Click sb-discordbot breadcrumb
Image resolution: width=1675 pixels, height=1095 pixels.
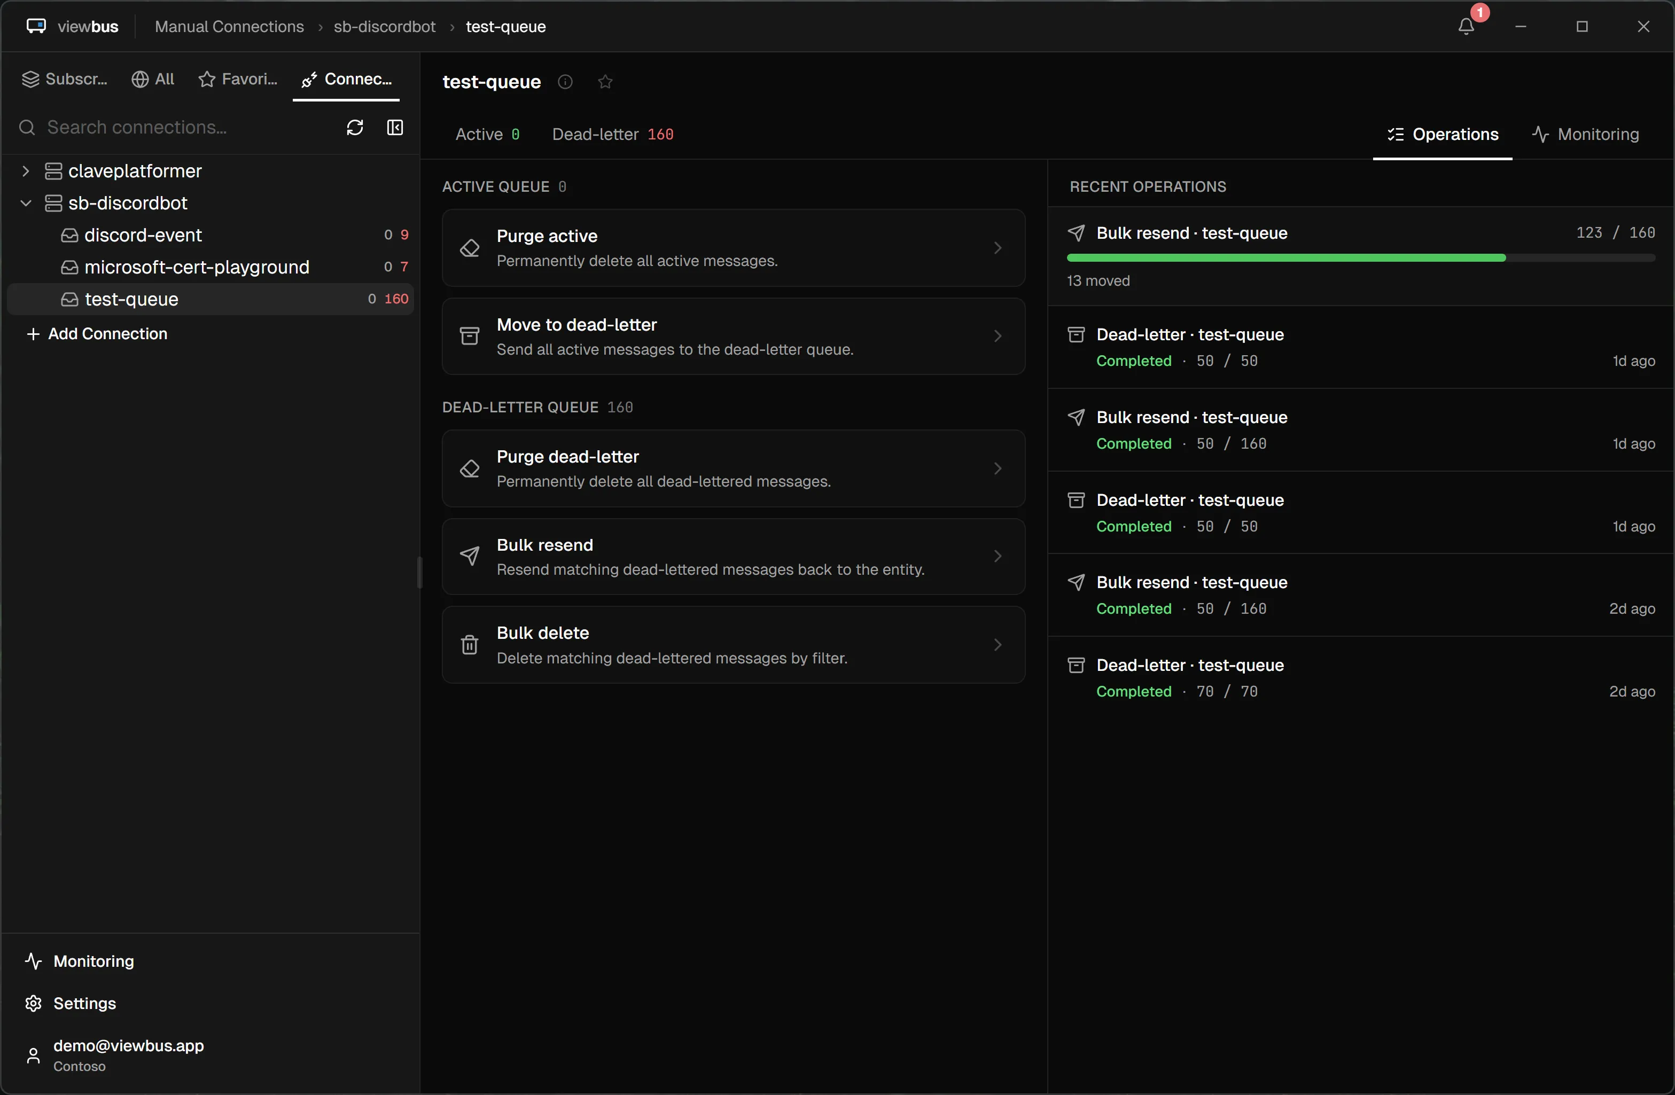[384, 27]
